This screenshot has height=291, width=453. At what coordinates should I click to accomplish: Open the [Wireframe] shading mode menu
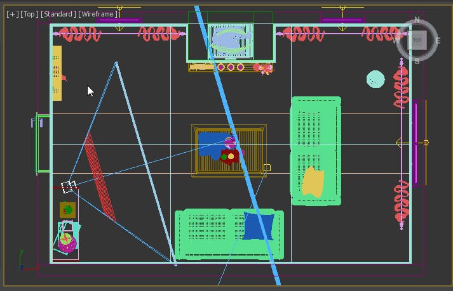click(x=98, y=14)
